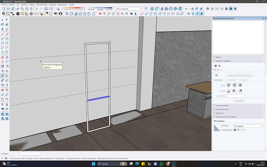Toggle the Modelo checkbox
Image resolution: width=267 pixels, height=167 pixels.
click(215, 70)
